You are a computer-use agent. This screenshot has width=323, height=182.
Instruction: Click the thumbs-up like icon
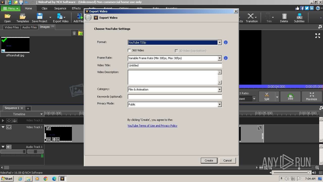click(x=297, y=8)
